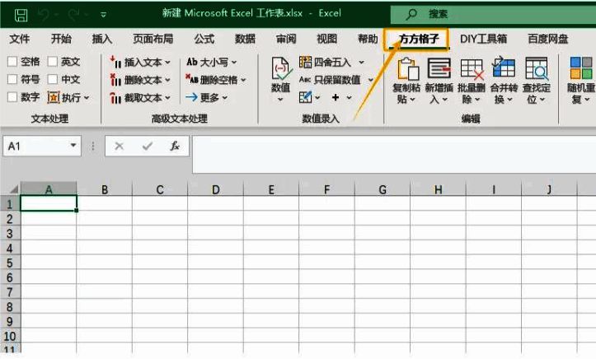
Task: Select row 5 header
Action: [10, 263]
